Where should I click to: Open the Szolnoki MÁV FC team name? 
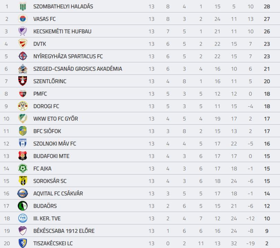(x=55, y=143)
